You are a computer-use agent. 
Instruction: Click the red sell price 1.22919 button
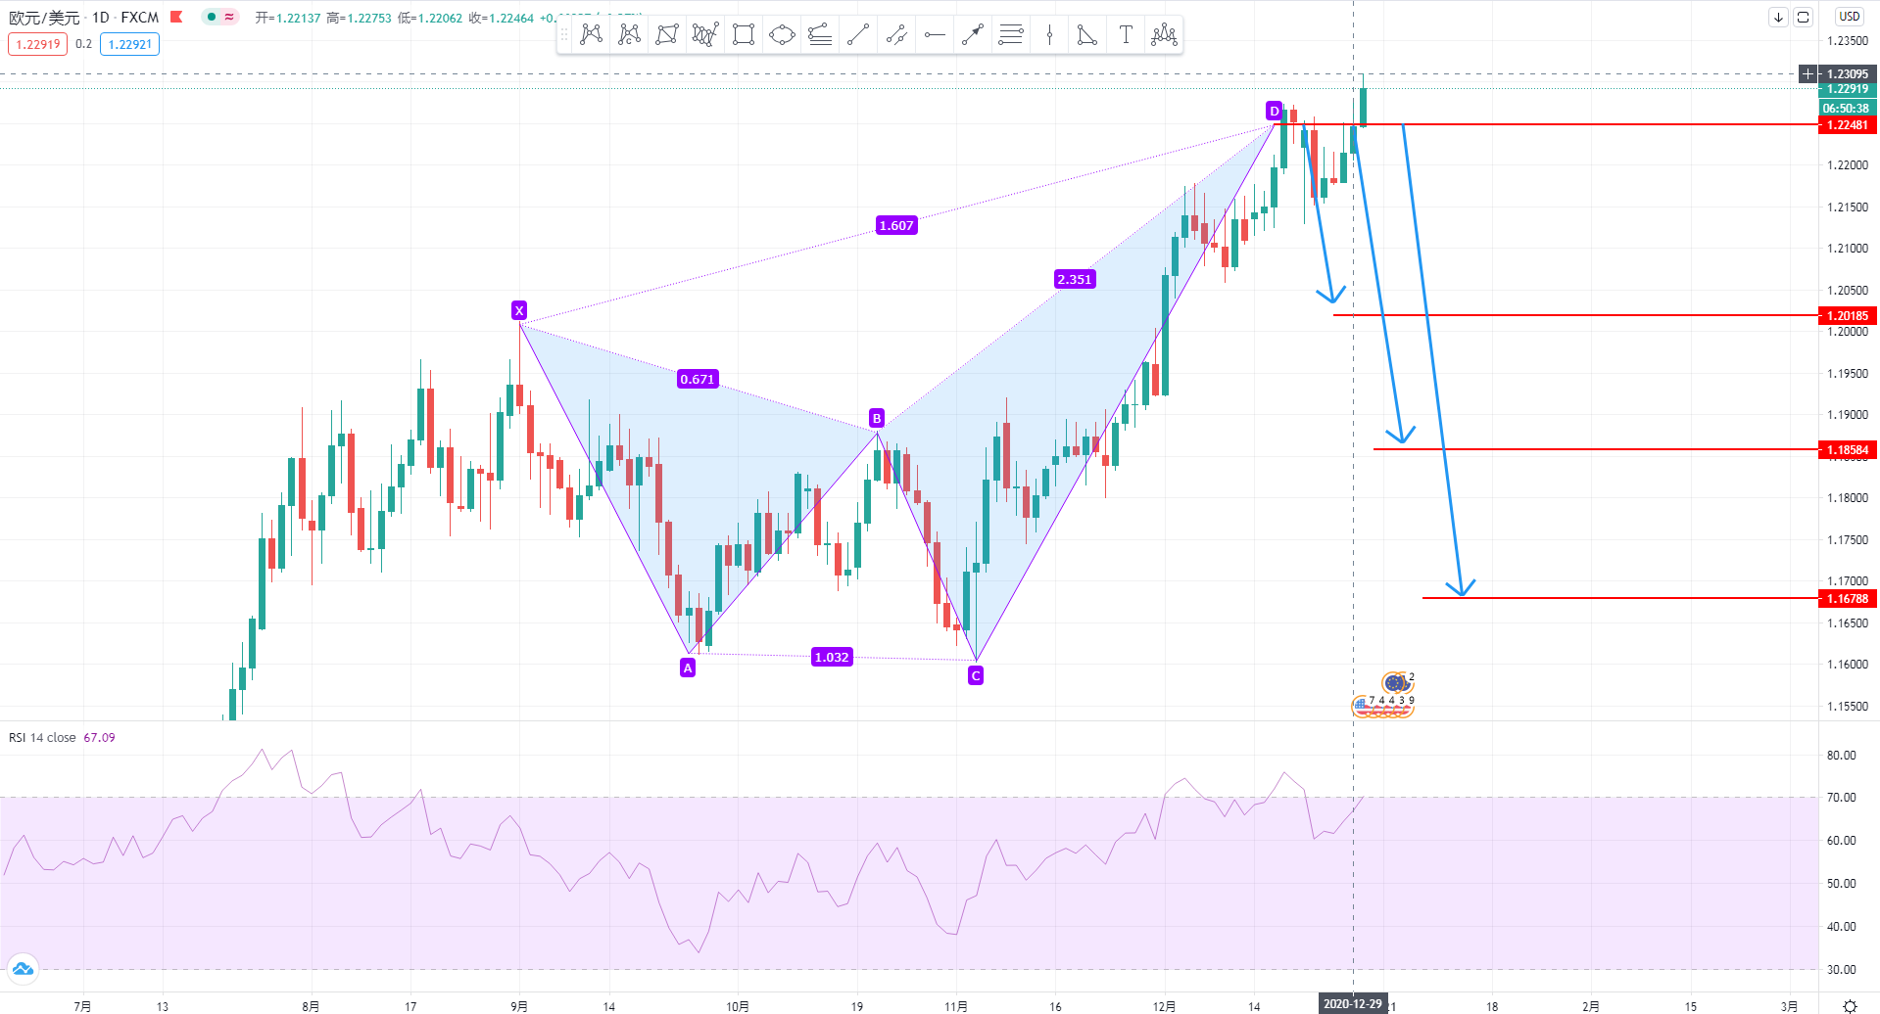[x=38, y=44]
